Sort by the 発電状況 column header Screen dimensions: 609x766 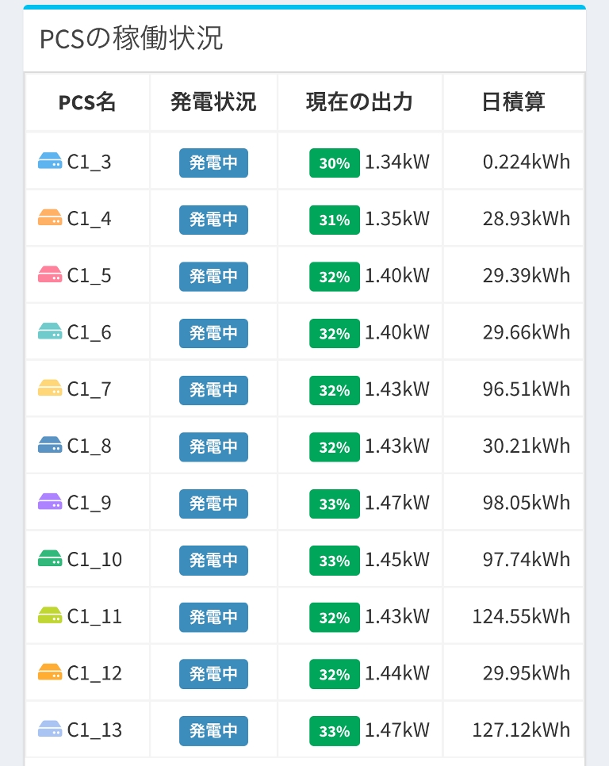(x=213, y=102)
